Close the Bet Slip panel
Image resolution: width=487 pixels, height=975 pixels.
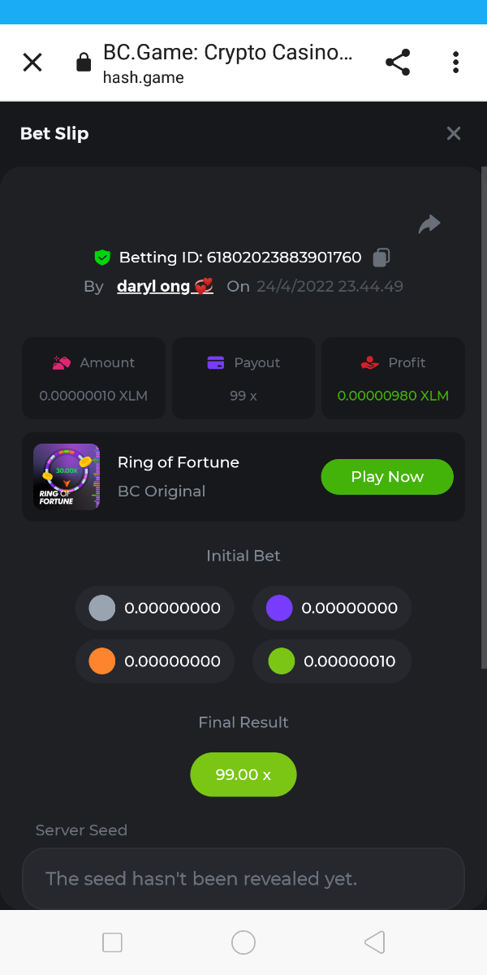click(x=454, y=133)
